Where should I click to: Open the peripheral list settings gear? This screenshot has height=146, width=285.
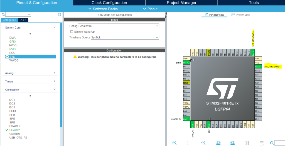59,14
